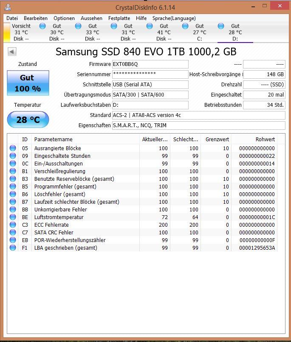
Task: Go to previous disk with left arrow
Action: pos(12,52)
